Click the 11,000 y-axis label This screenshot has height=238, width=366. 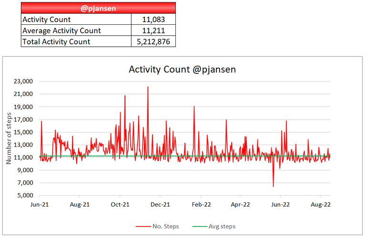click(x=23, y=157)
